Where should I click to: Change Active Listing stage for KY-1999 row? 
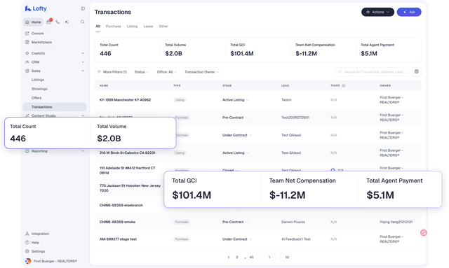[236, 100]
